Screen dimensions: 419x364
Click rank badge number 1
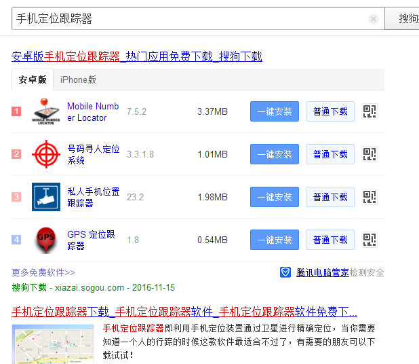(x=16, y=111)
